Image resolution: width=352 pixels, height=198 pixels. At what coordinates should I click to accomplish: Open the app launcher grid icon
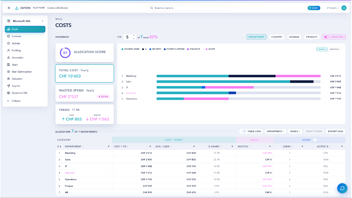pyautogui.click(x=9, y=8)
